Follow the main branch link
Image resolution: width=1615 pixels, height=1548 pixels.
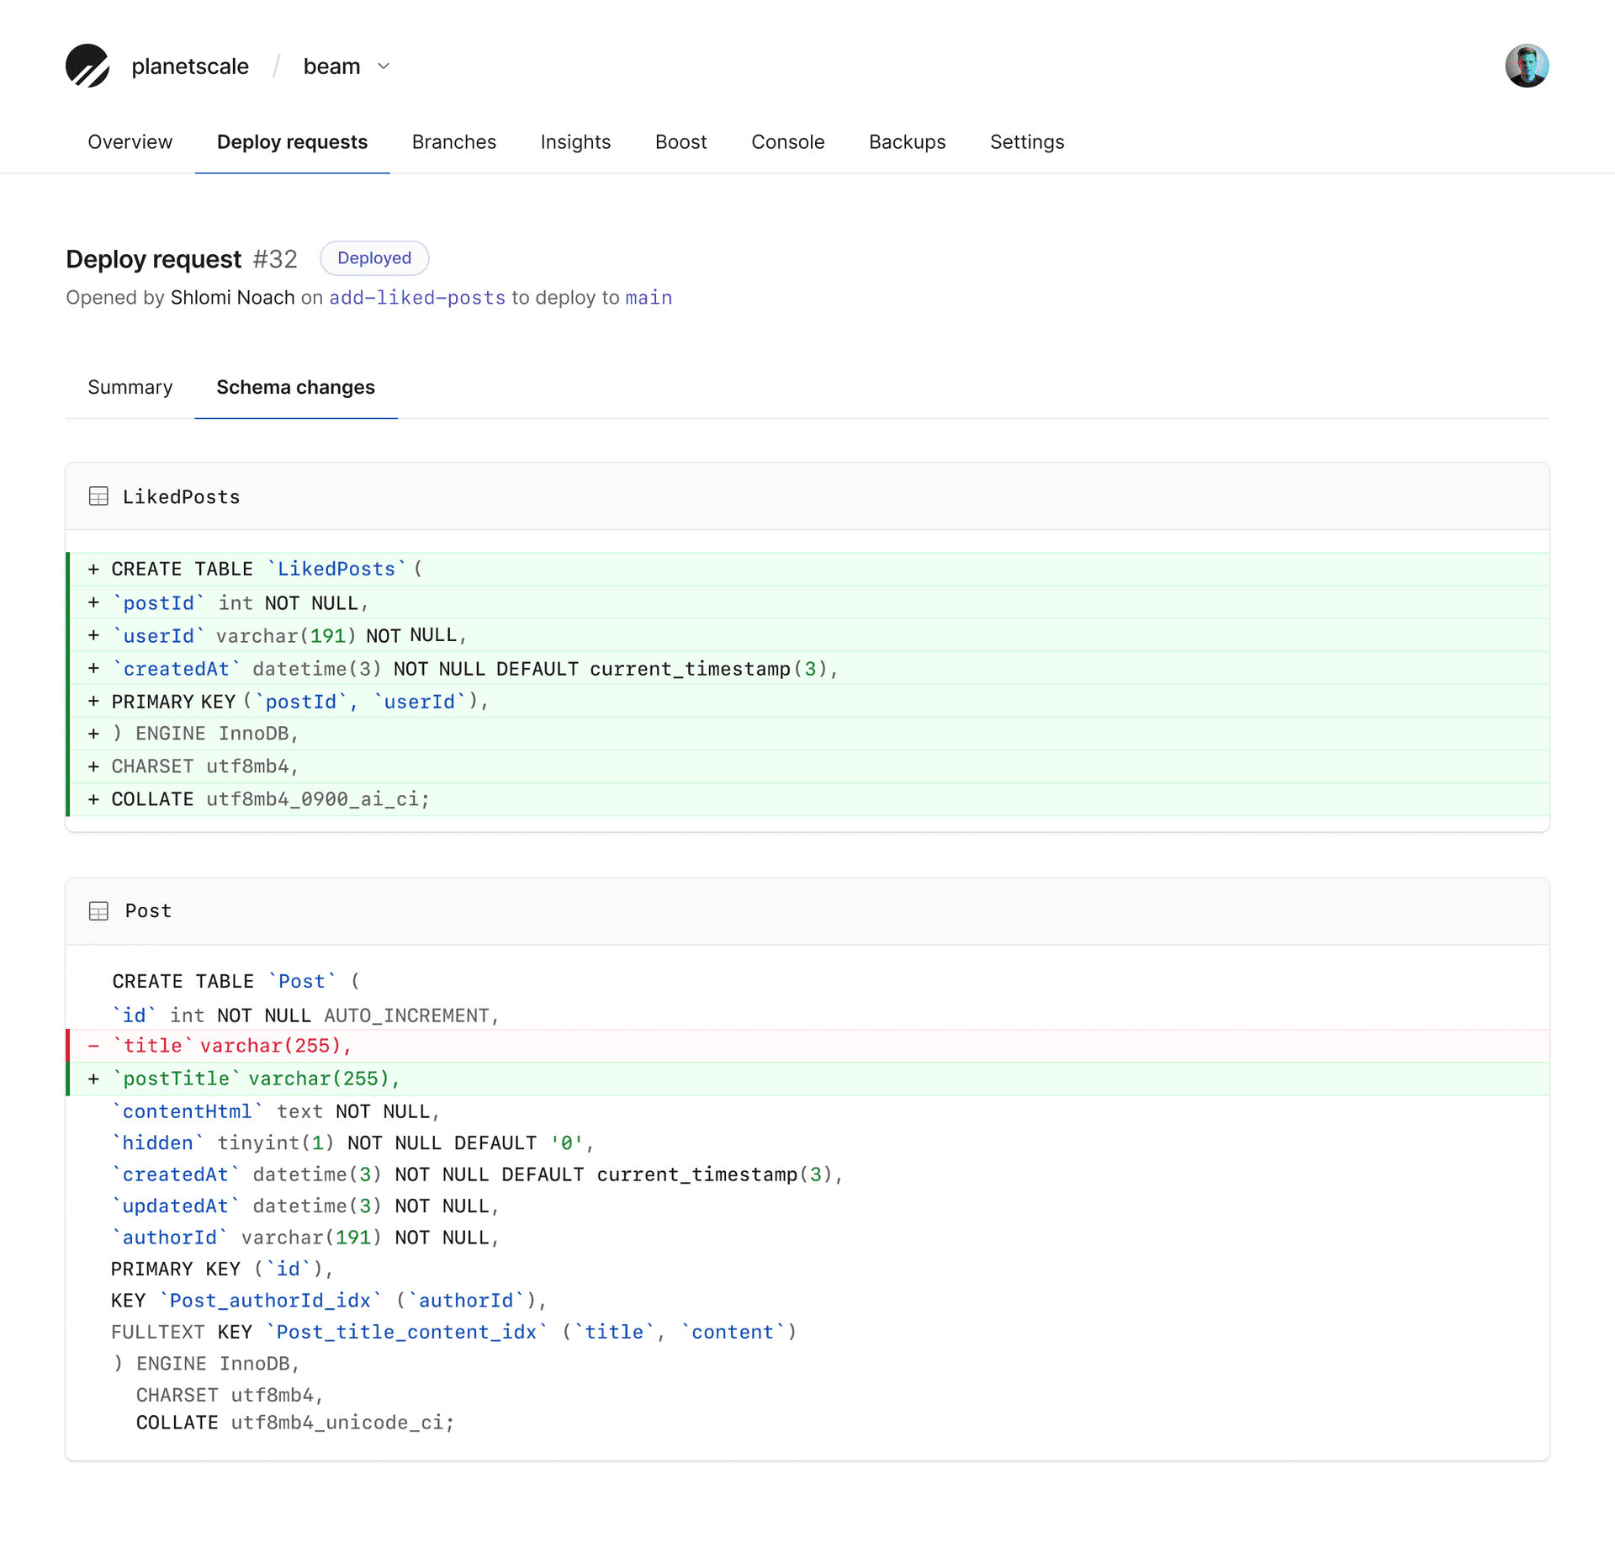pyautogui.click(x=649, y=298)
